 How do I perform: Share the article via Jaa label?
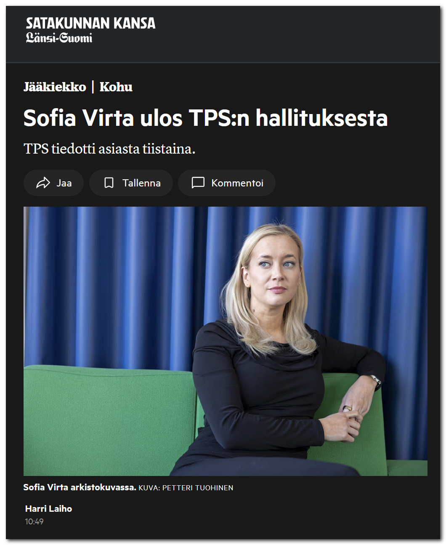click(x=64, y=183)
